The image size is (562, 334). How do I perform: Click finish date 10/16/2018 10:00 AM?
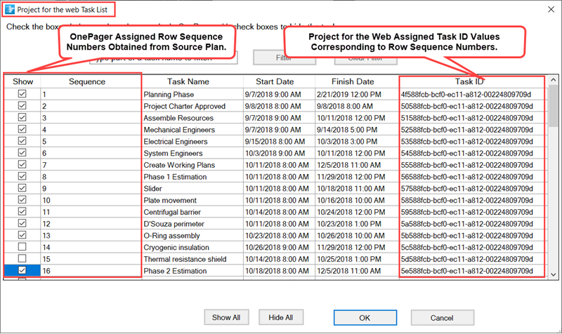click(x=351, y=201)
